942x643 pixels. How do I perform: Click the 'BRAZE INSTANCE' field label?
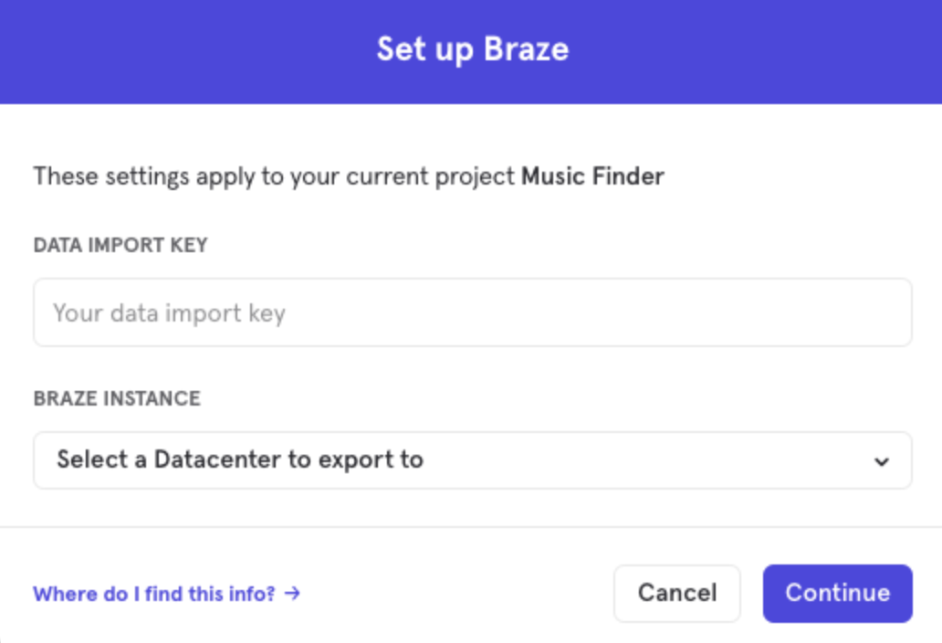117,398
